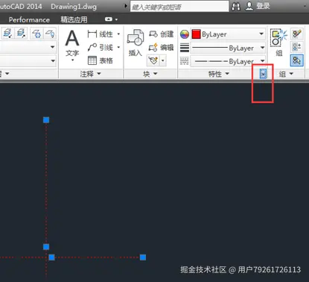Click 创建 to create a block
This screenshot has width=309, height=282.
(x=161, y=34)
